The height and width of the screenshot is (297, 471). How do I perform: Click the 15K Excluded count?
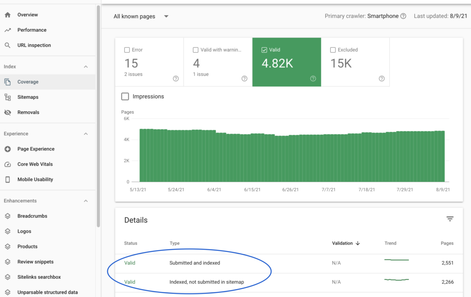[341, 63]
